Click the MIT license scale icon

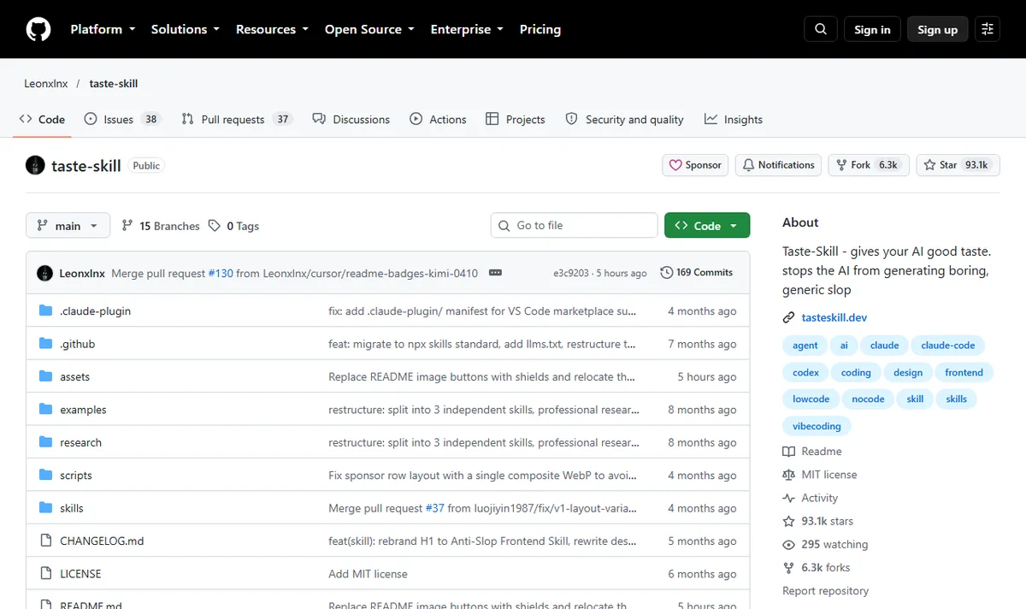click(x=789, y=475)
